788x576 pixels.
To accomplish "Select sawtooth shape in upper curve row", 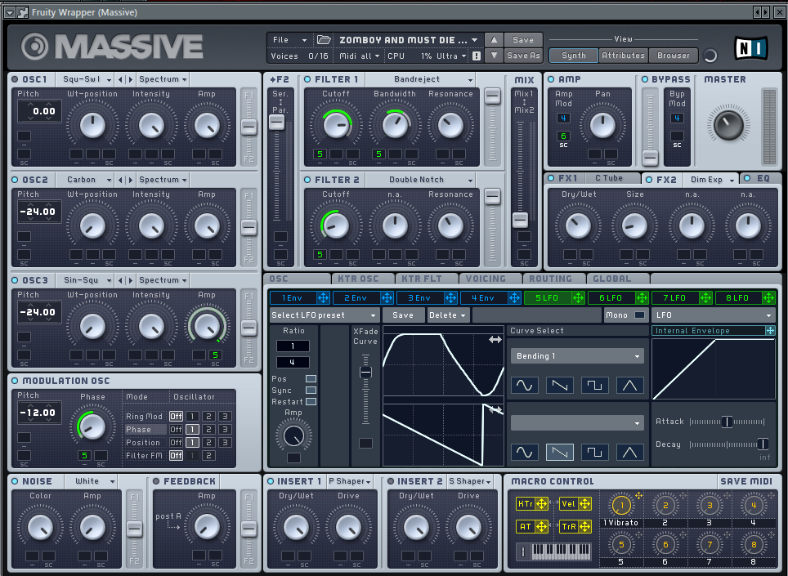I will click(x=559, y=385).
